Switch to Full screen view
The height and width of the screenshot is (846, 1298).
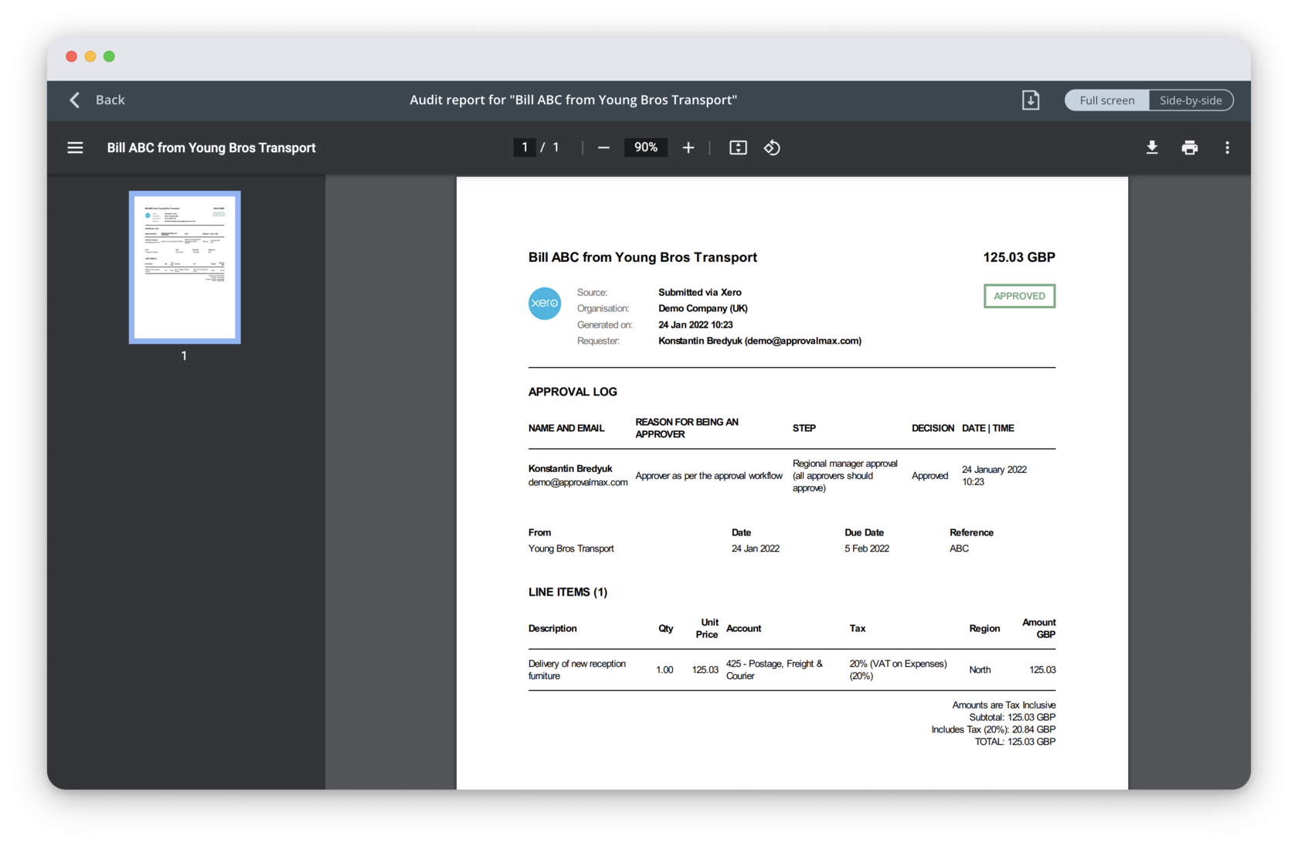click(x=1106, y=100)
